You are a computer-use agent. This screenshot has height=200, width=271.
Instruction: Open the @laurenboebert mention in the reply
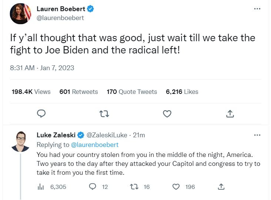(x=94, y=145)
